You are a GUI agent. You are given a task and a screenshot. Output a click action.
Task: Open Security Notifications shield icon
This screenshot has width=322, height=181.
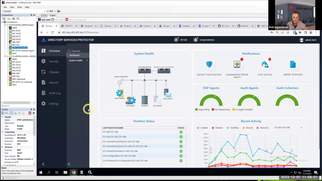209,64
